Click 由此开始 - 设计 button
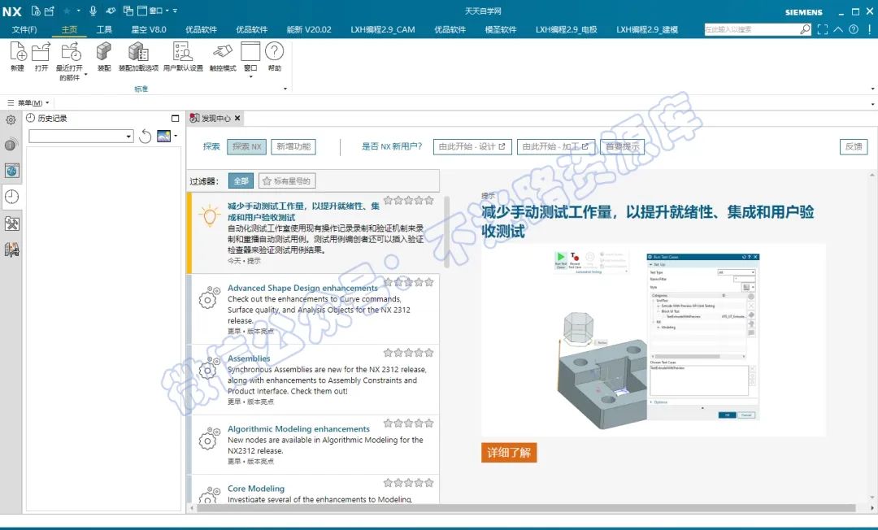The image size is (878, 530). (x=472, y=146)
